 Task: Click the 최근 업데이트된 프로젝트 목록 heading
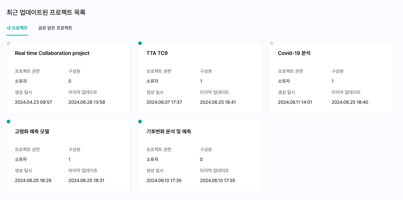[x=46, y=12]
